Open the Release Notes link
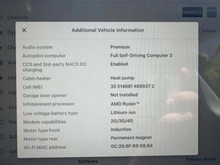The image size is (220, 165). pyautogui.click(x=201, y=159)
